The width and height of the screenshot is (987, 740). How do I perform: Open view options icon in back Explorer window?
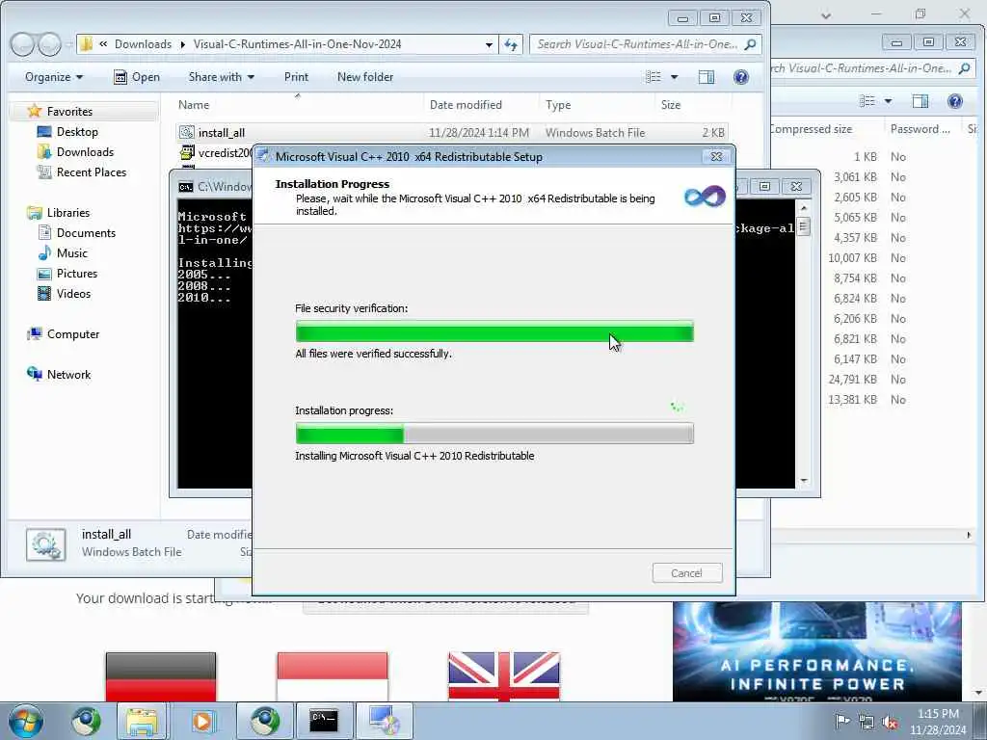coord(867,101)
